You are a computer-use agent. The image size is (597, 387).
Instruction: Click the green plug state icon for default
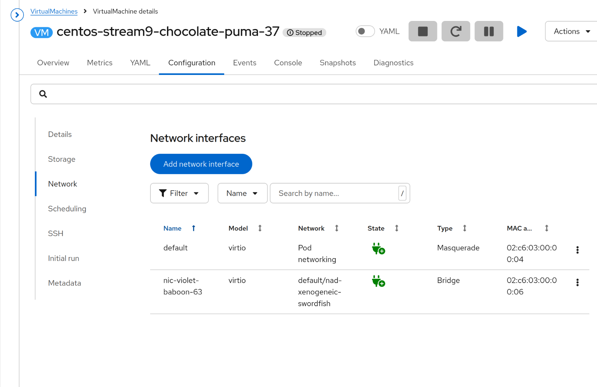pyautogui.click(x=378, y=249)
